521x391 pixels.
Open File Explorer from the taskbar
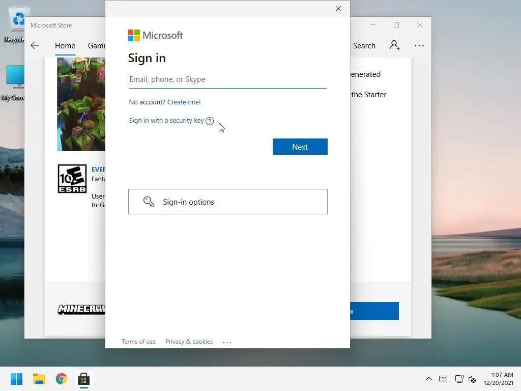tap(39, 379)
